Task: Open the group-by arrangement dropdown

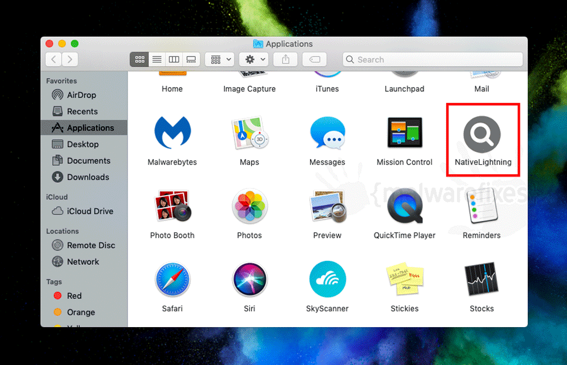Action: click(x=220, y=59)
